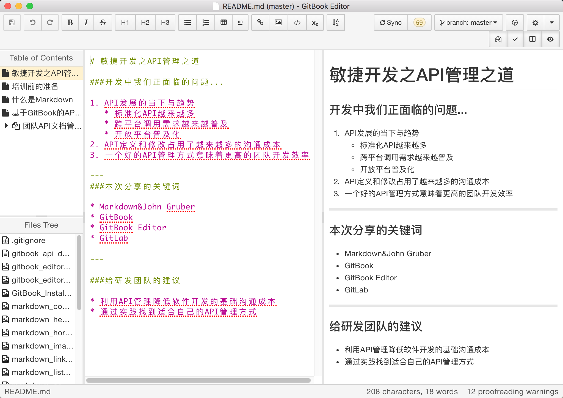Open the settings gear

tap(535, 23)
